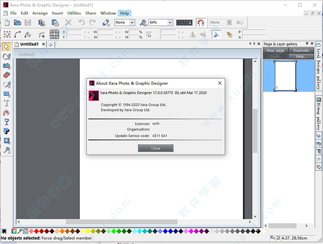Open the Local Designs gallery side tab
This screenshot has width=323, height=244.
(x=318, y=66)
